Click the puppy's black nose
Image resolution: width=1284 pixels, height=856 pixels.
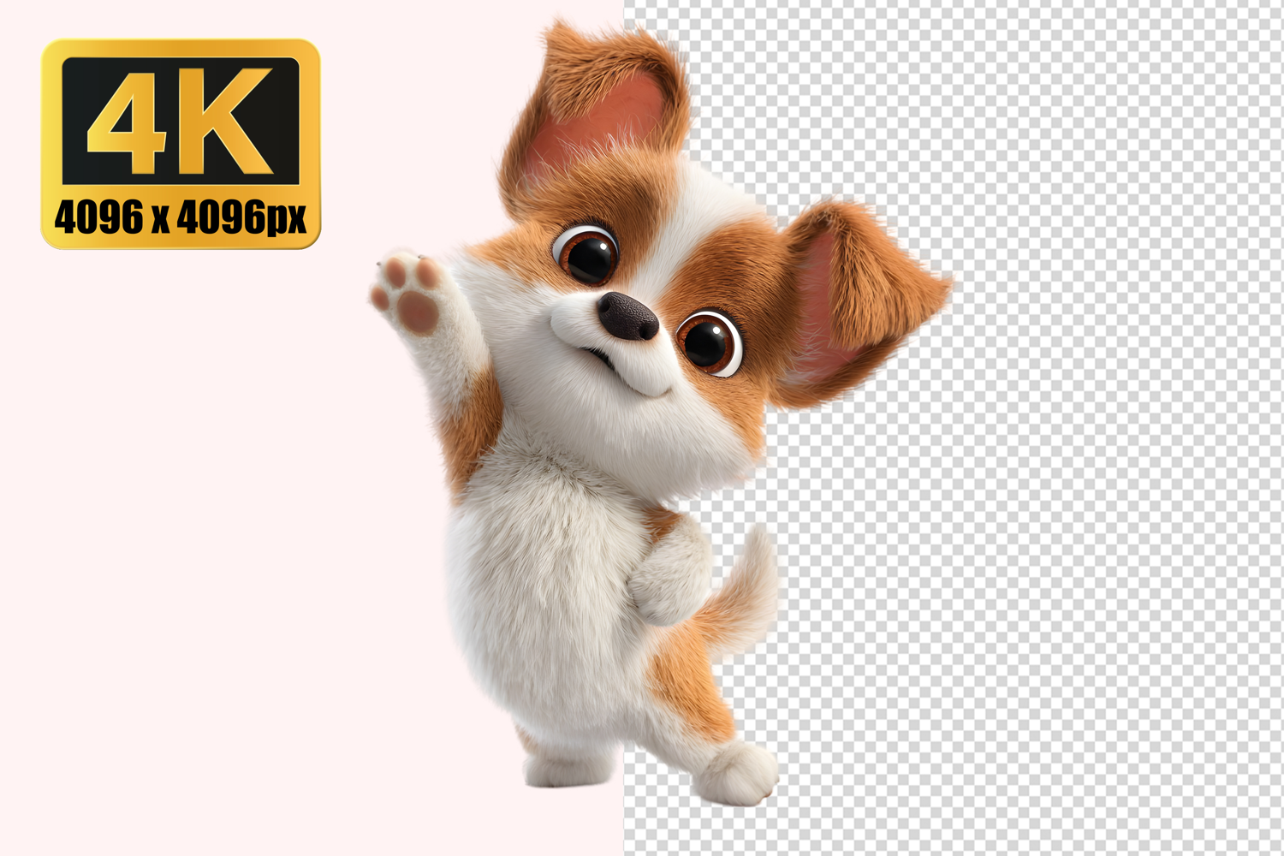pyautogui.click(x=629, y=316)
